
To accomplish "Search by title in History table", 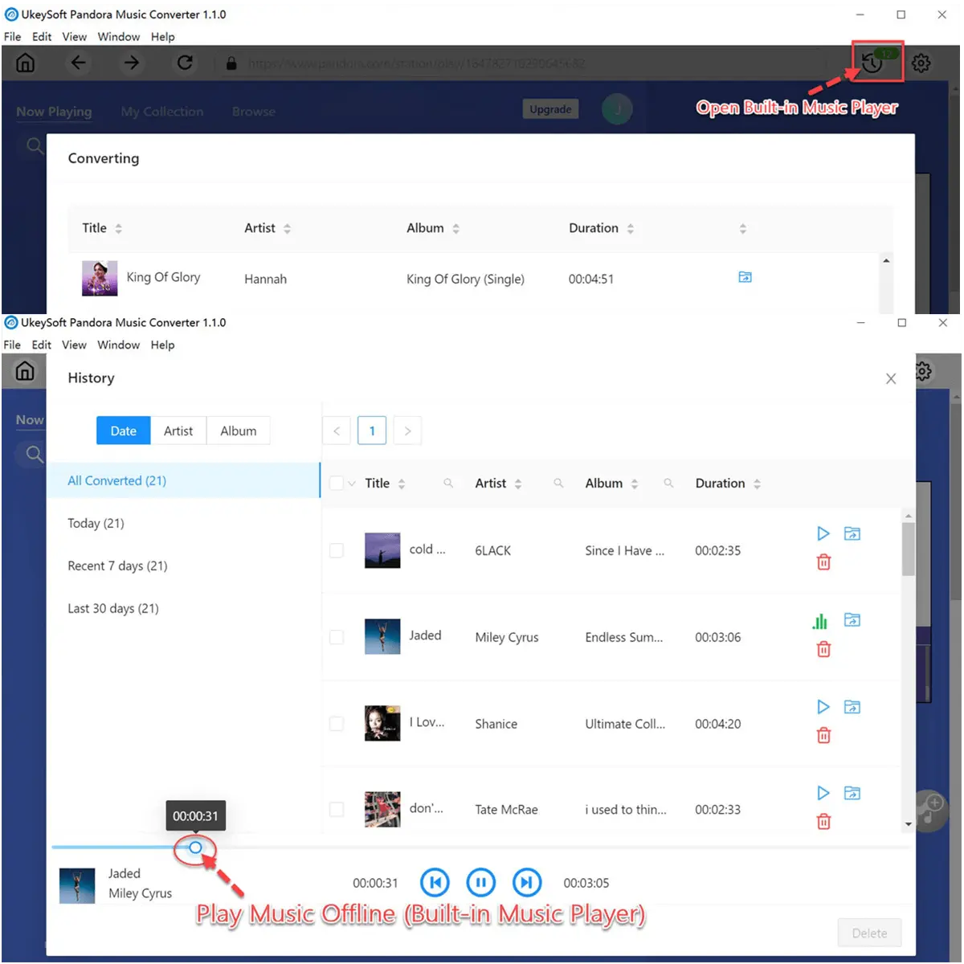I will (x=448, y=483).
